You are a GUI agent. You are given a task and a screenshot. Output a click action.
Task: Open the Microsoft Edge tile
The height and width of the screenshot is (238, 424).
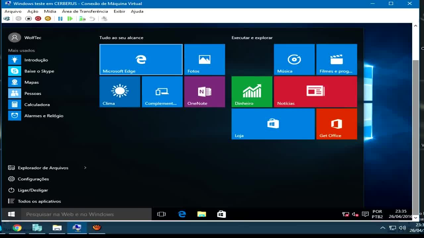pos(141,59)
